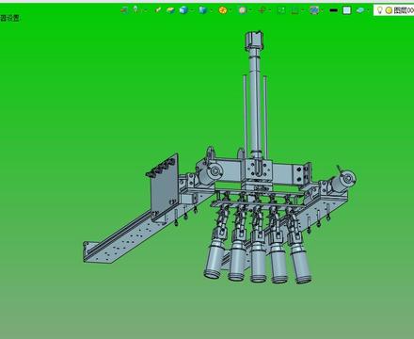The image size is (414, 339).
Task: Click the blue monitor display icon
Action: coord(313,10)
